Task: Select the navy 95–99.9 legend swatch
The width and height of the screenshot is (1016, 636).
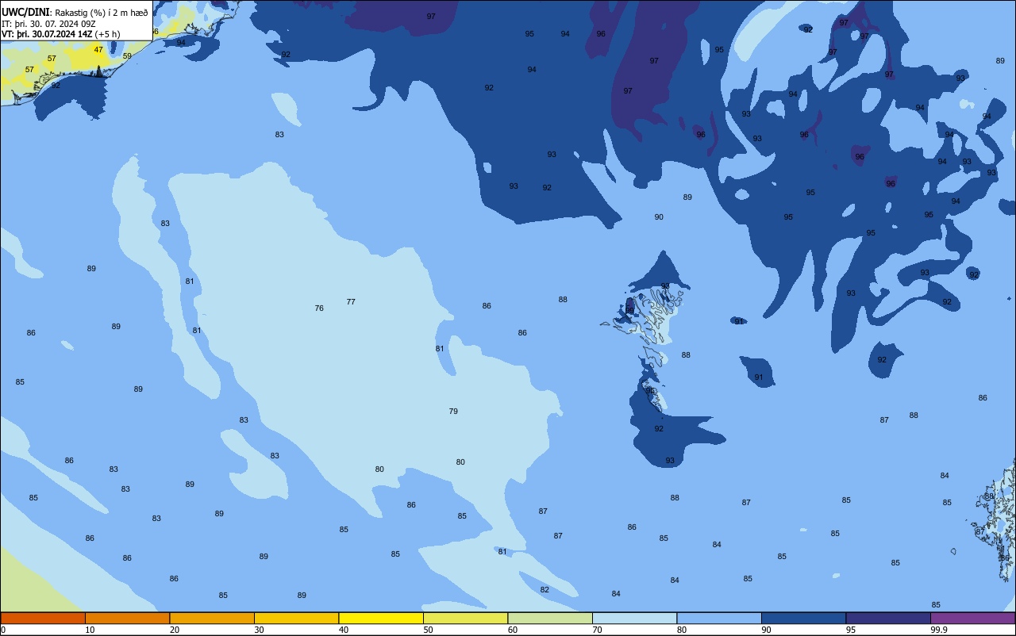Action: (x=888, y=618)
